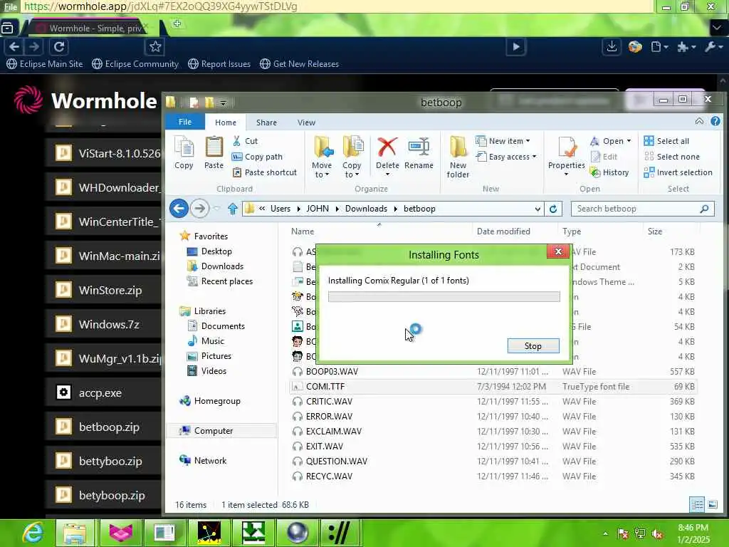Click the Paste clipboard icon
The height and width of the screenshot is (547, 729).
coord(214,153)
